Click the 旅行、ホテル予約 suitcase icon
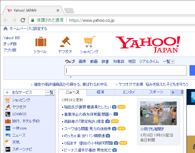195x153 pixels. click(8, 121)
